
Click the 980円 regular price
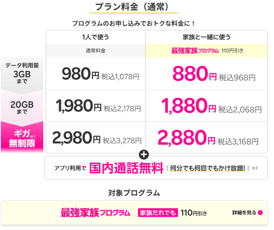(x=81, y=74)
